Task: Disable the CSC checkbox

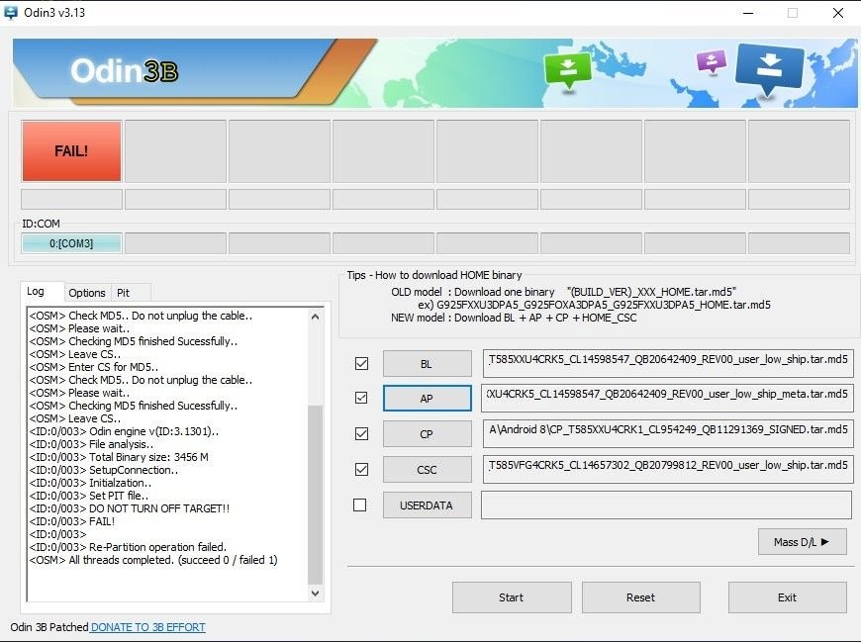Action: (x=361, y=469)
